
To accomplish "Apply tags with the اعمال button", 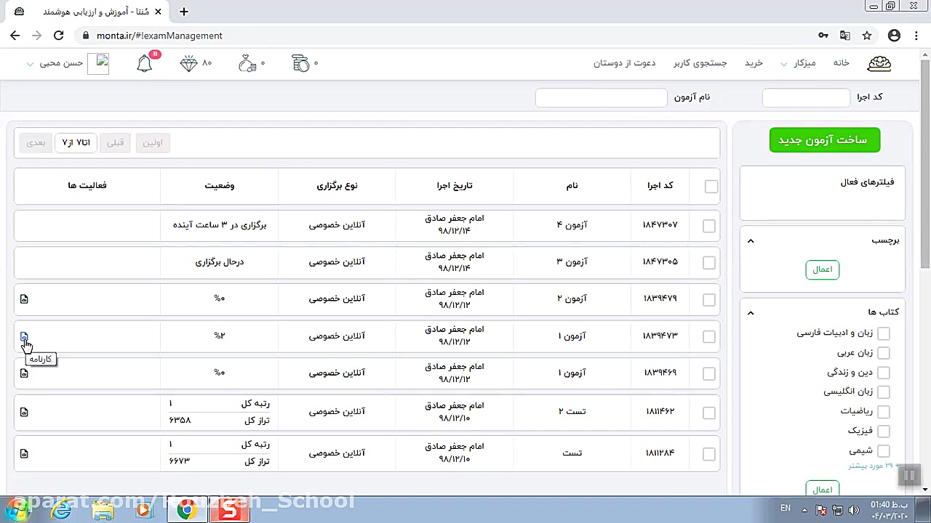I will click(822, 269).
